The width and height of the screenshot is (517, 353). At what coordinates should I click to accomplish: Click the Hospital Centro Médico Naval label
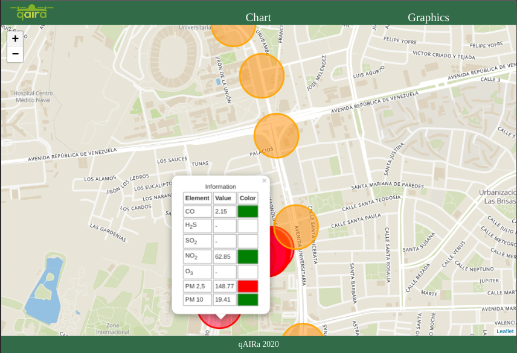(x=33, y=97)
